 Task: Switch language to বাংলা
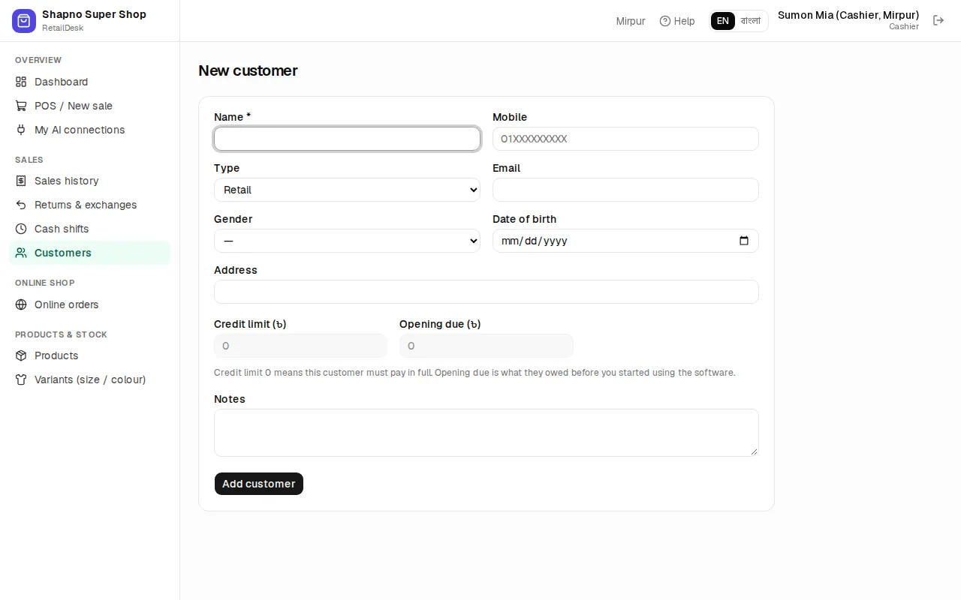pos(751,21)
